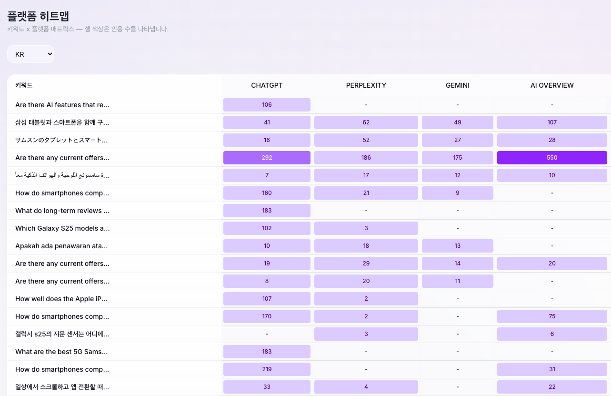Select 'Apakah ada penawaran' keyword row
Viewport: 611px width, 396px height.
coord(61,246)
